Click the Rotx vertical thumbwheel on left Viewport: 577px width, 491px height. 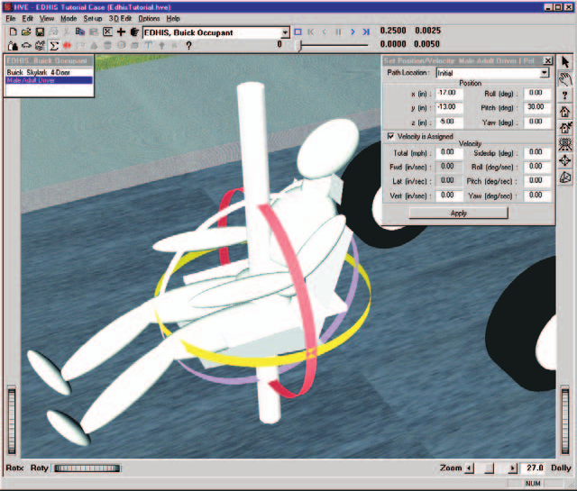pyautogui.click(x=12, y=421)
